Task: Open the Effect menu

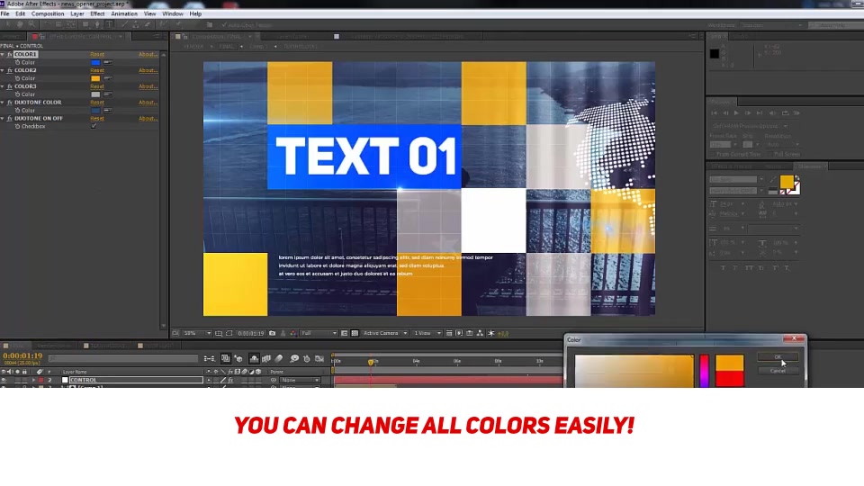Action: [97, 13]
